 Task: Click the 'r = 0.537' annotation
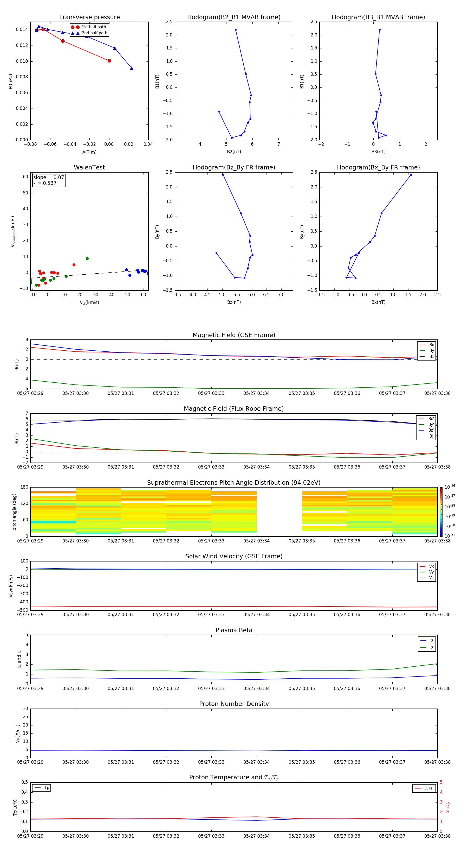(x=45, y=183)
